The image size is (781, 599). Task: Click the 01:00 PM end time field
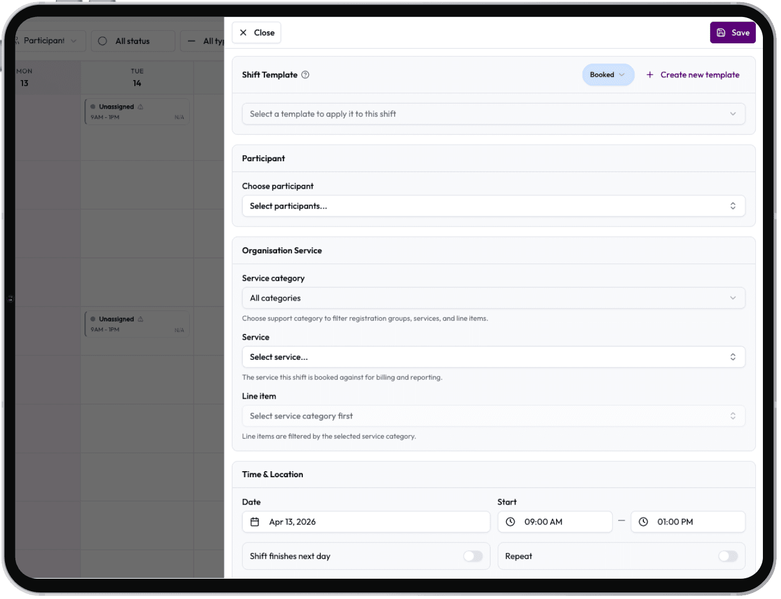pyautogui.click(x=688, y=522)
